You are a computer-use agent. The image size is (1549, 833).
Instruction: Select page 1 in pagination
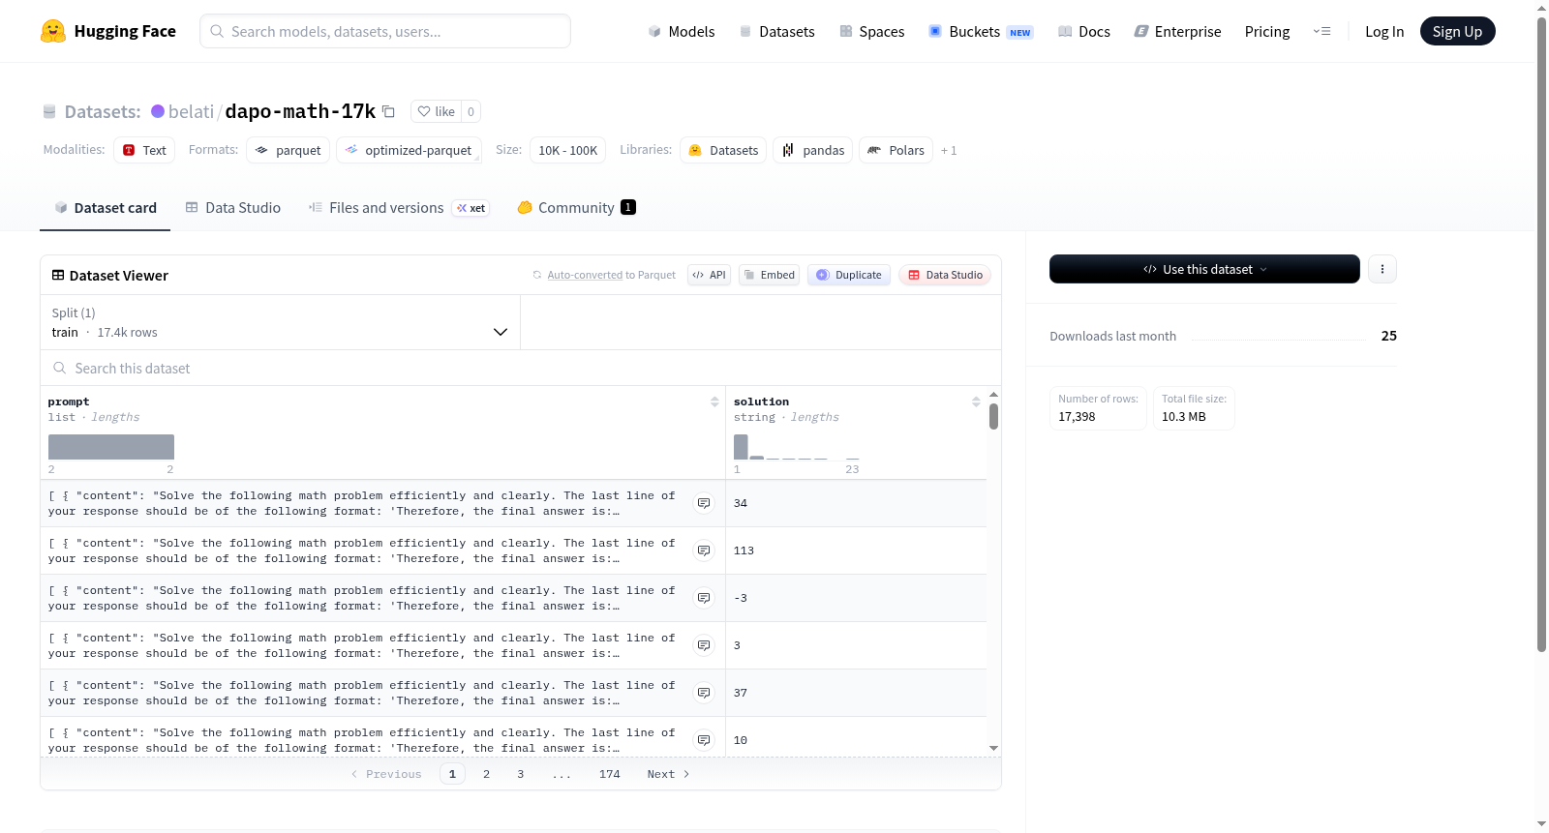[452, 774]
